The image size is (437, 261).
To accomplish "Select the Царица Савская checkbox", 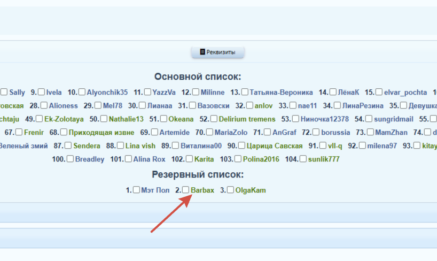I will (x=241, y=145).
